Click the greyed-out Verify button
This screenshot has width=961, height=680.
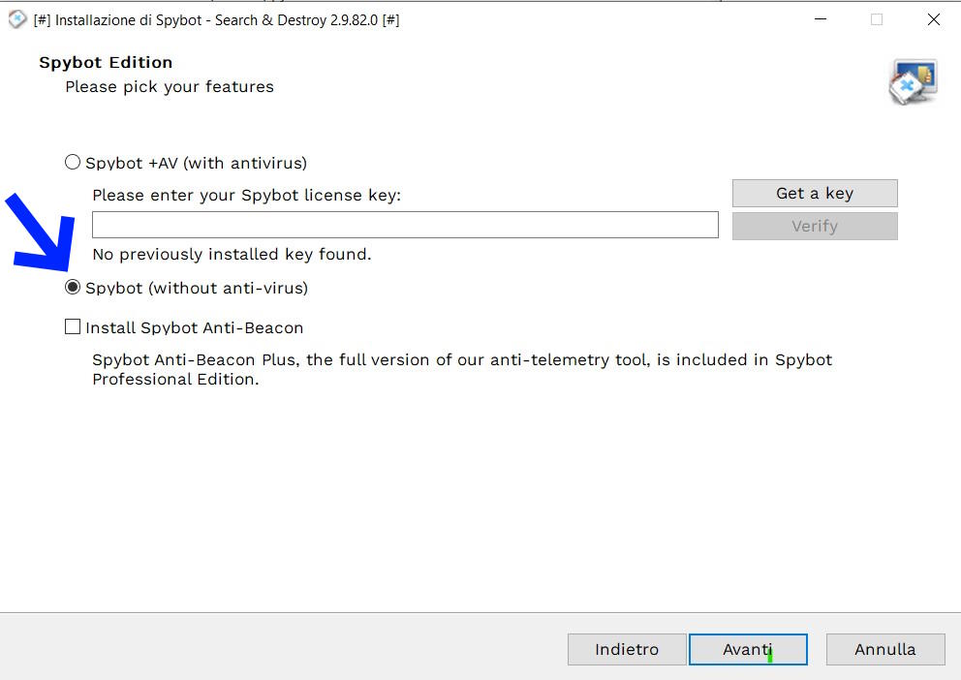(x=815, y=226)
